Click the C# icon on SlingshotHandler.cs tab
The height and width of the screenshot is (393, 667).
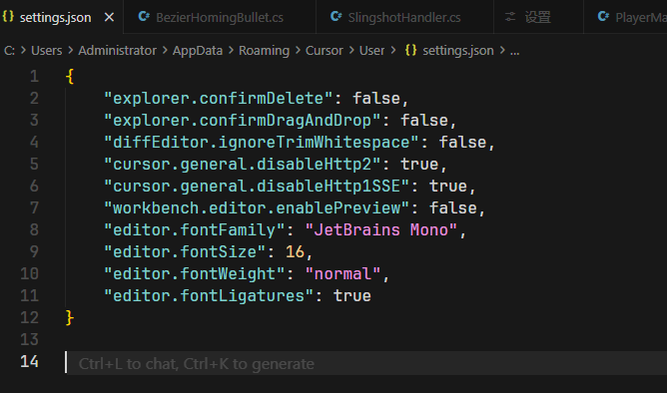pyautogui.click(x=336, y=17)
